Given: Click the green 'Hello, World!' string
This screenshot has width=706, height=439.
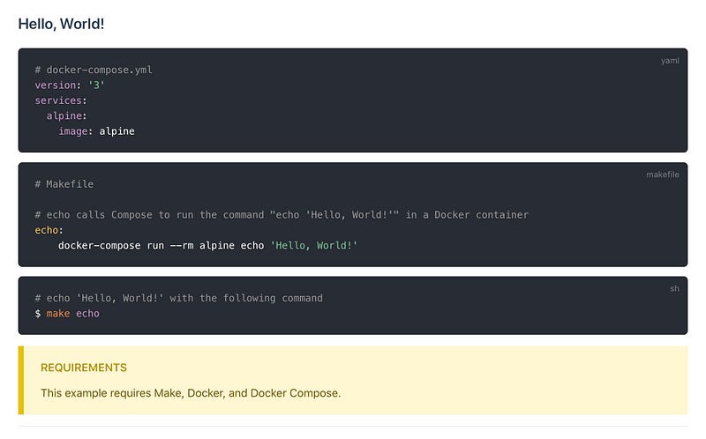Looking at the screenshot, I should (314, 245).
